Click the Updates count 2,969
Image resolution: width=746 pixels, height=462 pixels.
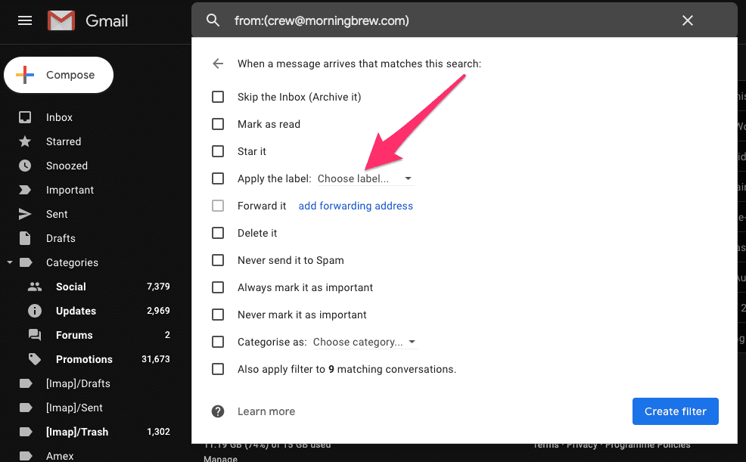[x=158, y=311]
